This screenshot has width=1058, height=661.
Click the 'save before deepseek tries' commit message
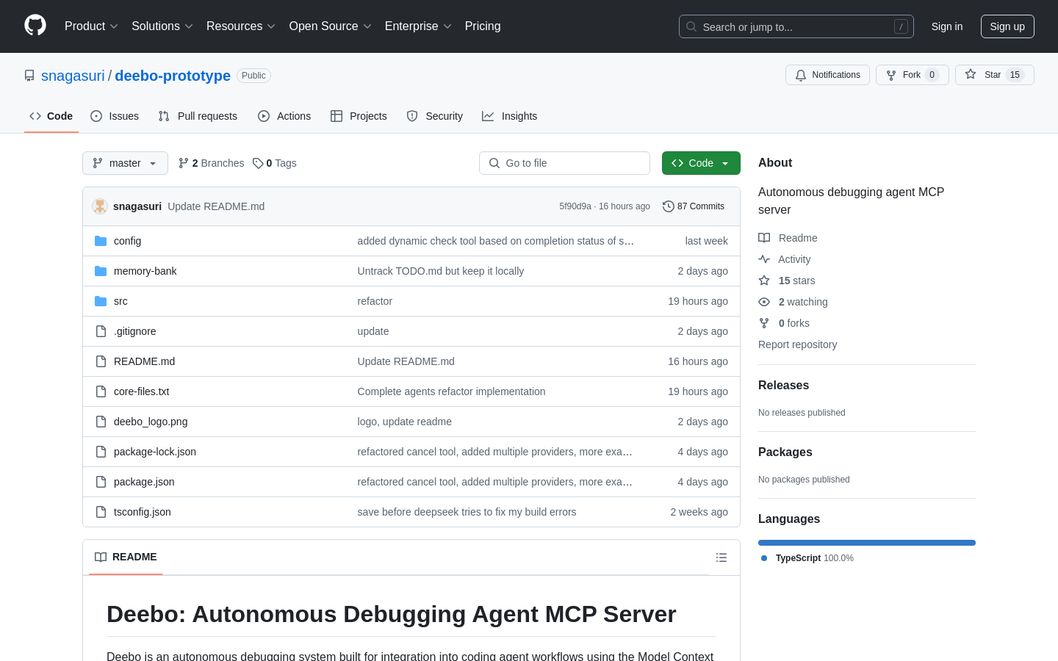click(x=467, y=512)
